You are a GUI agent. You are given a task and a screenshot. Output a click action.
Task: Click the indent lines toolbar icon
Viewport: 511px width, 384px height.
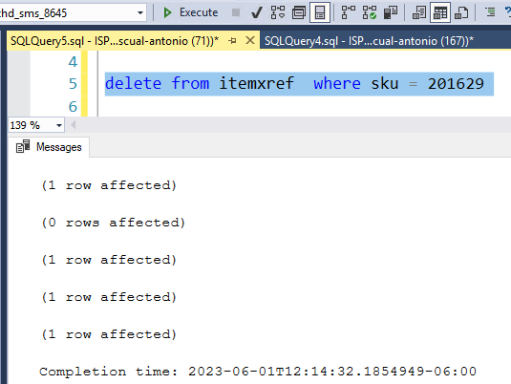490,12
